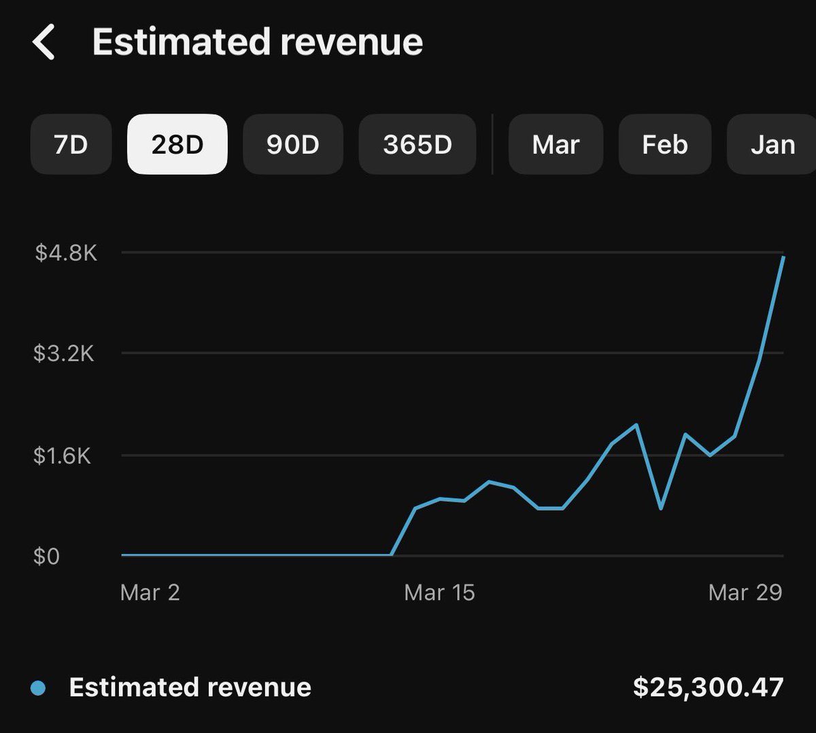
Task: Show revenue for Mar
Action: point(556,144)
